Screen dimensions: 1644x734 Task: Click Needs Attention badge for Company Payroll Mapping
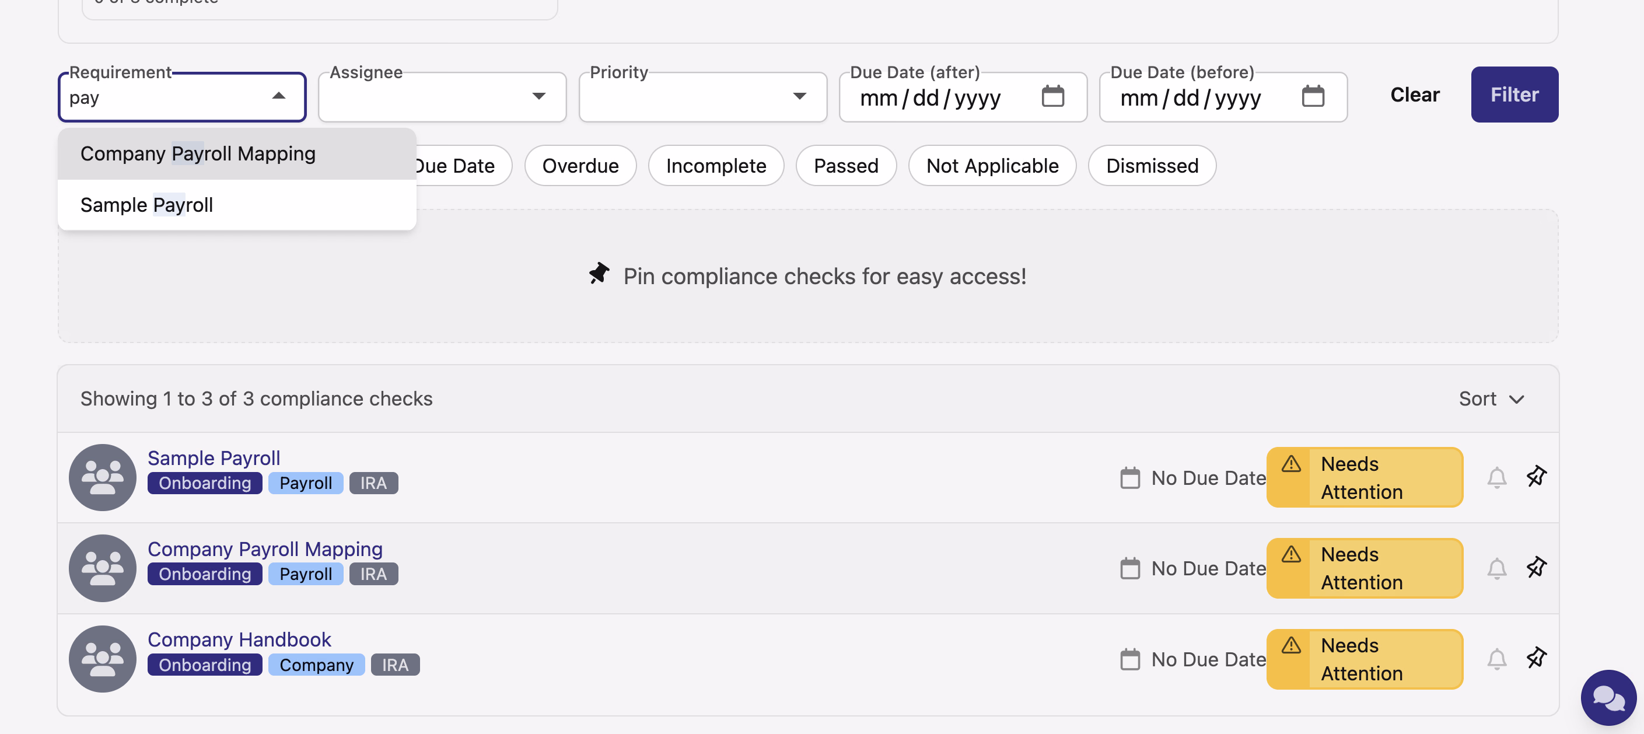coord(1365,568)
